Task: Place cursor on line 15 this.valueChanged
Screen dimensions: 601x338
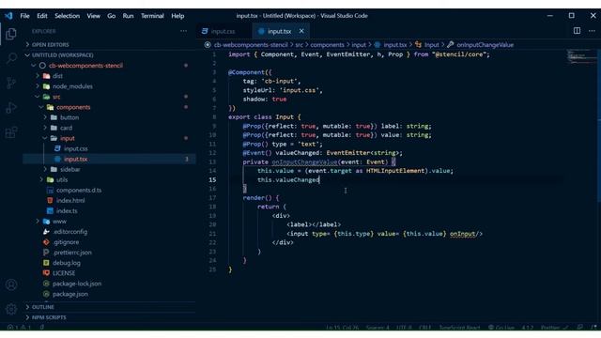Action: 288,179
